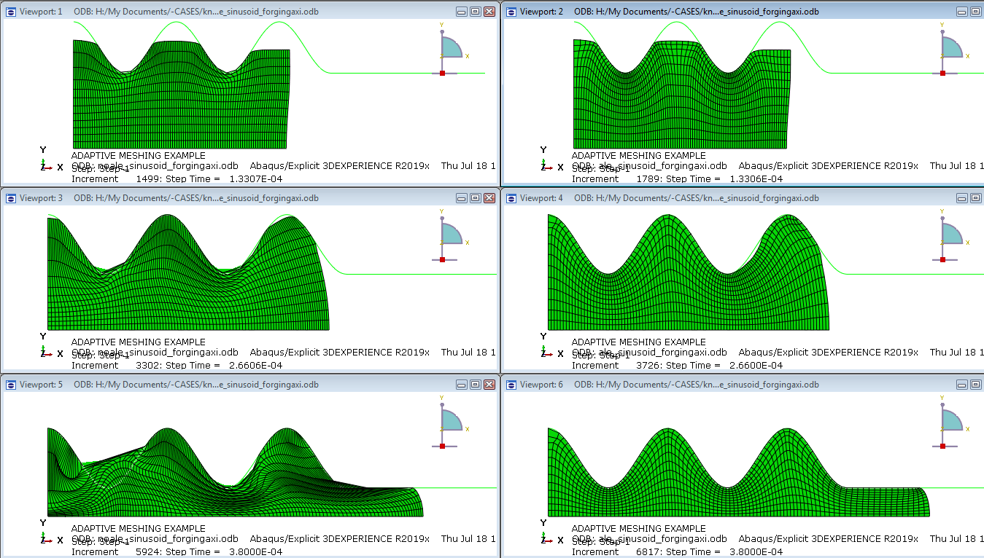
Task: Open the window menu icon of Viewport 3
Action: [10, 197]
